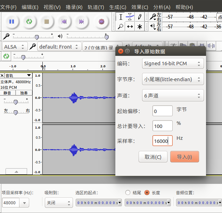Select the I-beam Selection tool
The height and width of the screenshot is (213, 222).
[121, 17]
